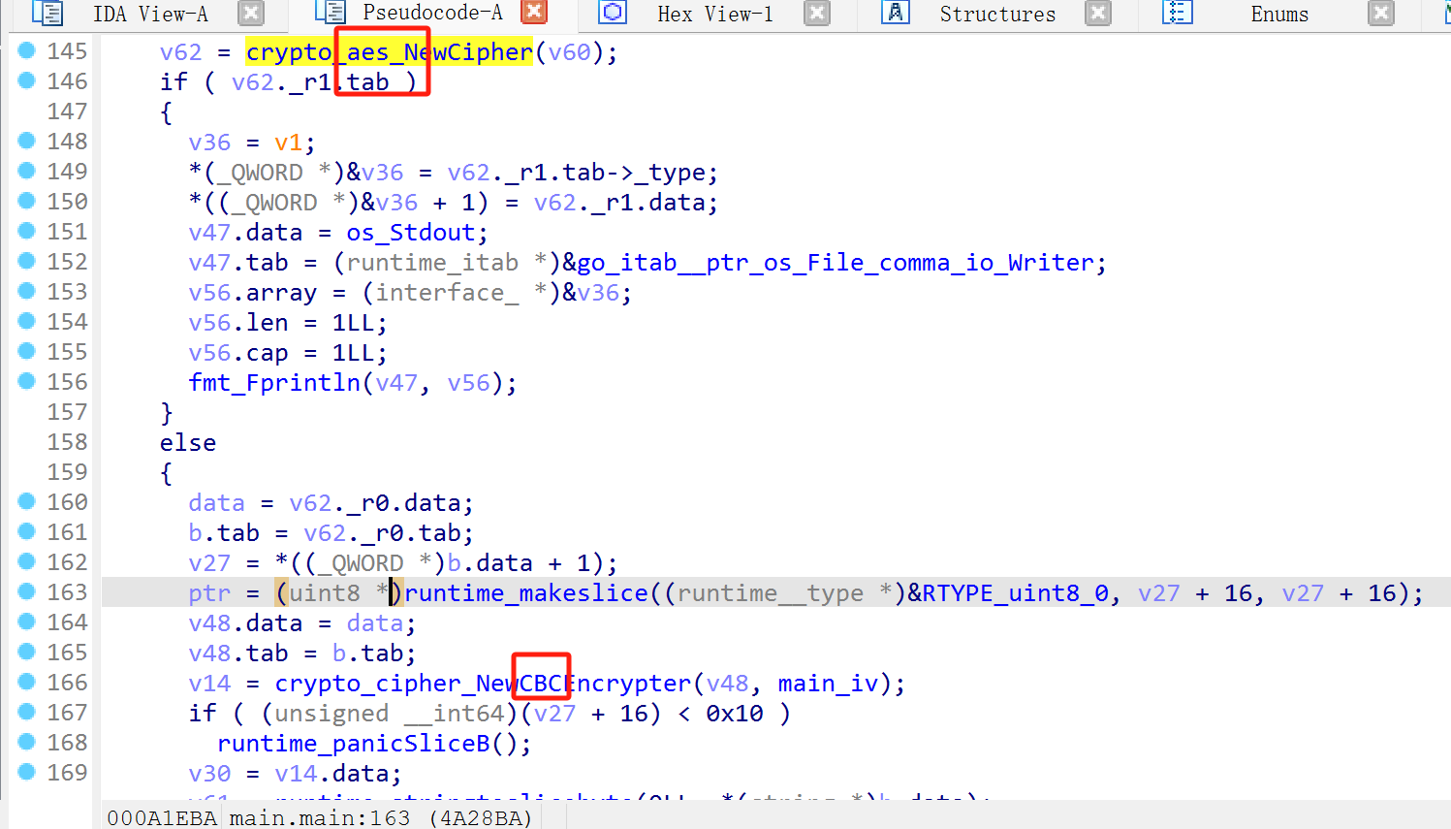
Task: Click the Structures tab icon
Action: click(x=895, y=13)
